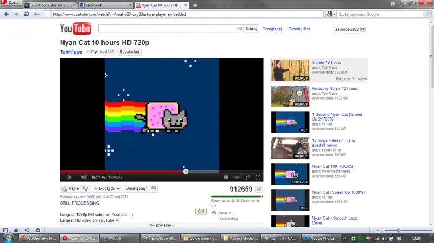
Task: Click the 10 hours videos spartal remix thumbnail
Action: 290,148
